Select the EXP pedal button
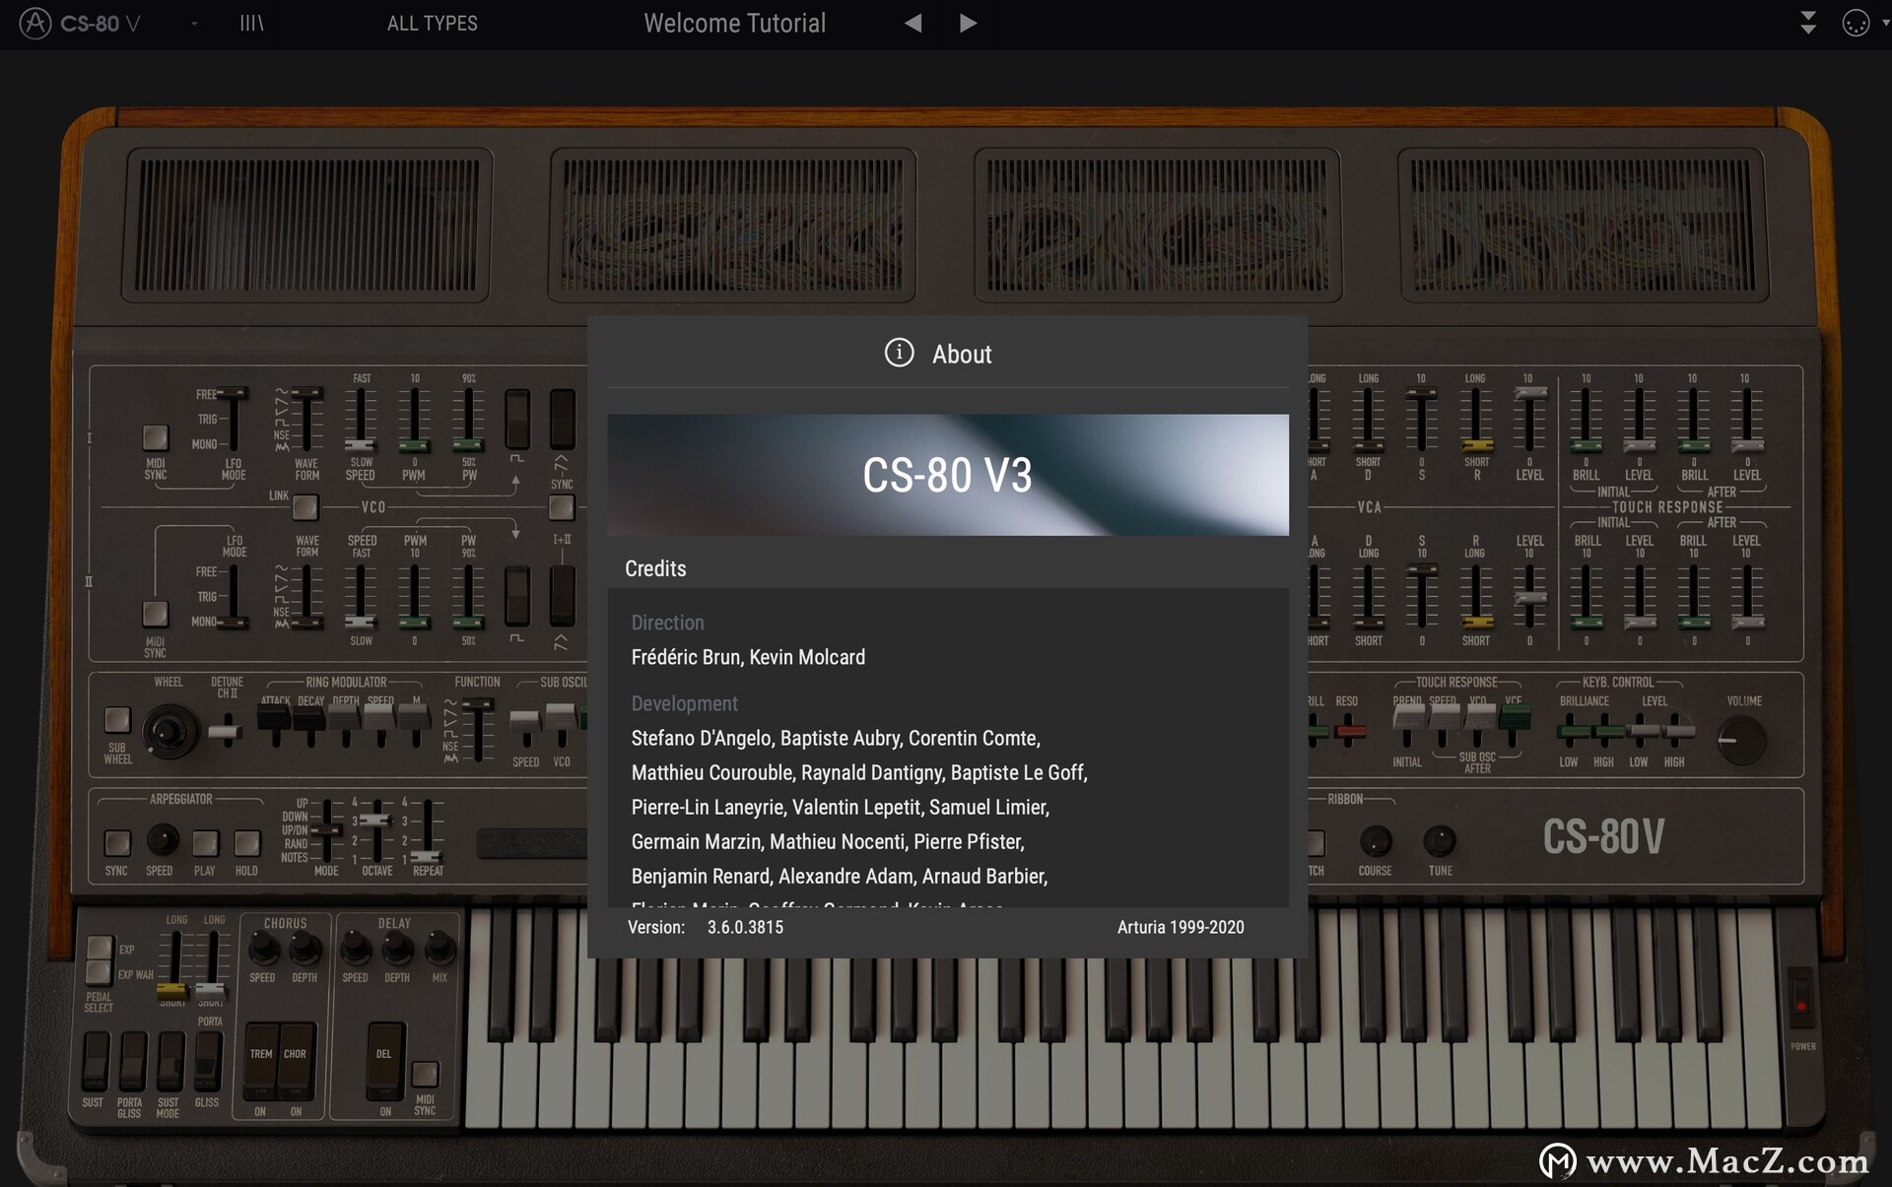 click(100, 948)
